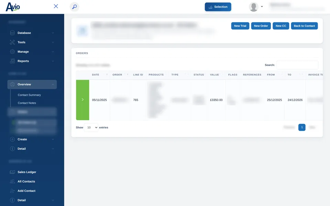This screenshot has width=330, height=206.
Task: Expand the Database menu chevron
Action: (x=53, y=33)
